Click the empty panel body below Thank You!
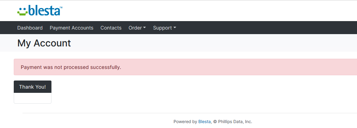 coord(32,98)
